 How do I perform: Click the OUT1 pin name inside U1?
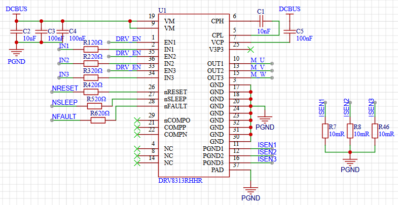(x=215, y=63)
